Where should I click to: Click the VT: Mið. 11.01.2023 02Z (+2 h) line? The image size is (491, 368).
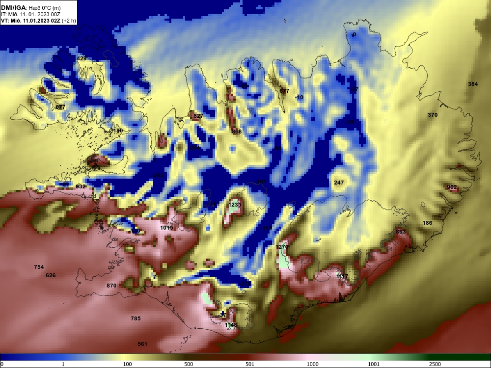click(x=38, y=21)
